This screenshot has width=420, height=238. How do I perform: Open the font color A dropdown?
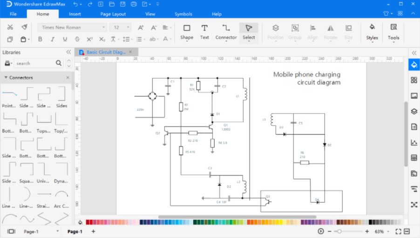(x=167, y=39)
